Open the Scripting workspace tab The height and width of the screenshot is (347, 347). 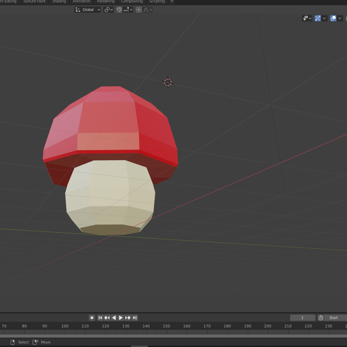(157, 1)
